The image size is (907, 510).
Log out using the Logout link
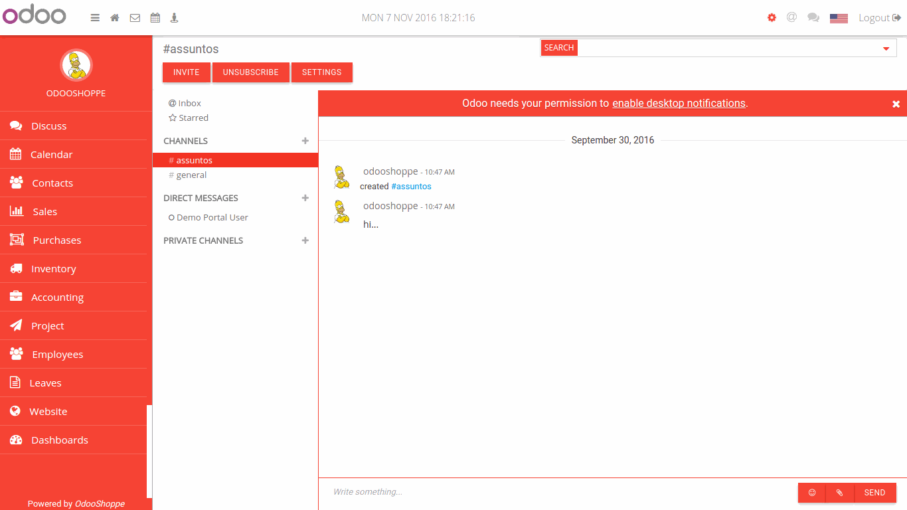[x=880, y=18]
